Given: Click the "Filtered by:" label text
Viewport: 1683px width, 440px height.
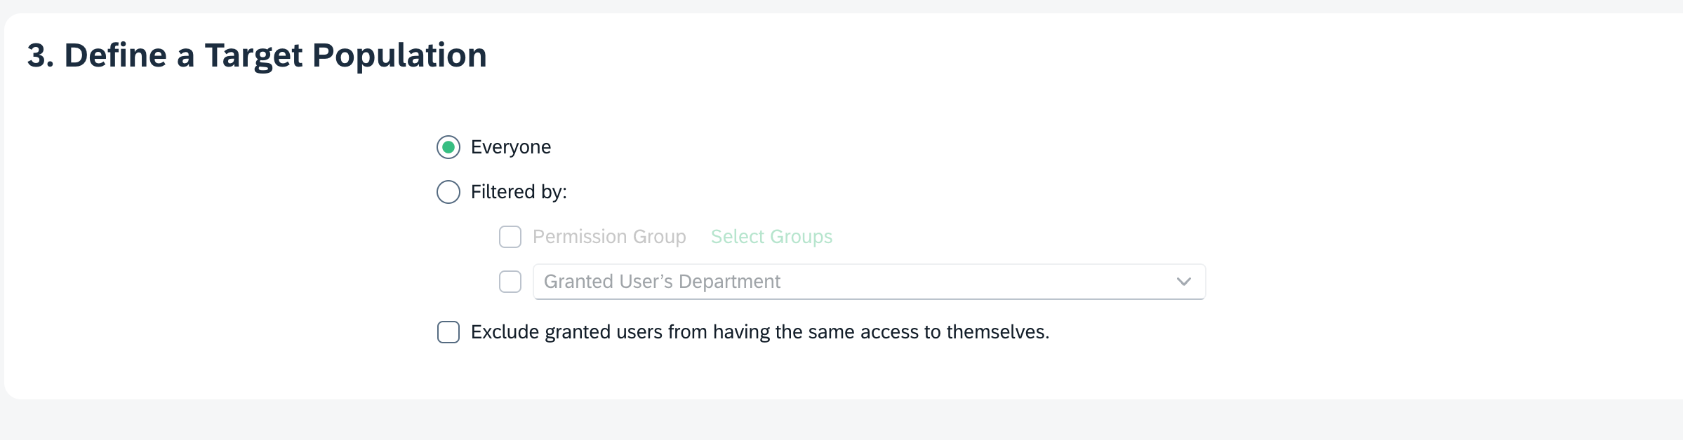Looking at the screenshot, I should pyautogui.click(x=519, y=192).
